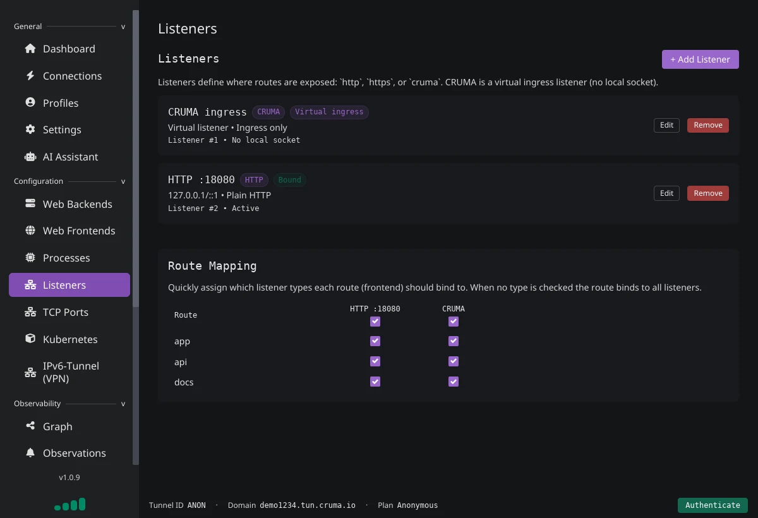Click the Connections lightning bolt icon
The width and height of the screenshot is (758, 518).
pyautogui.click(x=30, y=76)
